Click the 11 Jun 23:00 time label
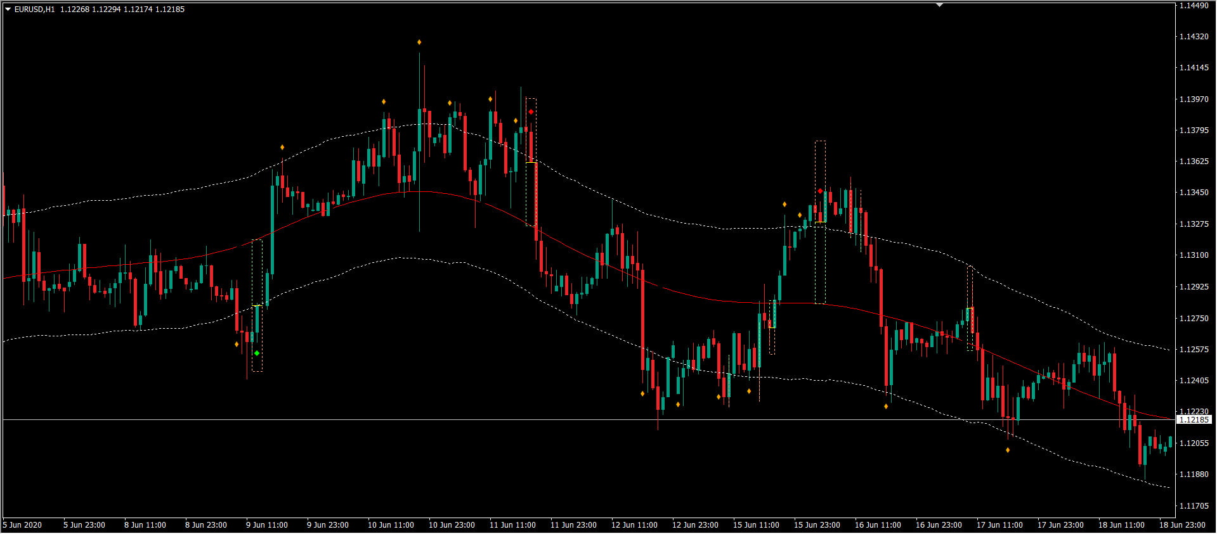Screen dimensions: 1217x534 (x=573, y=525)
